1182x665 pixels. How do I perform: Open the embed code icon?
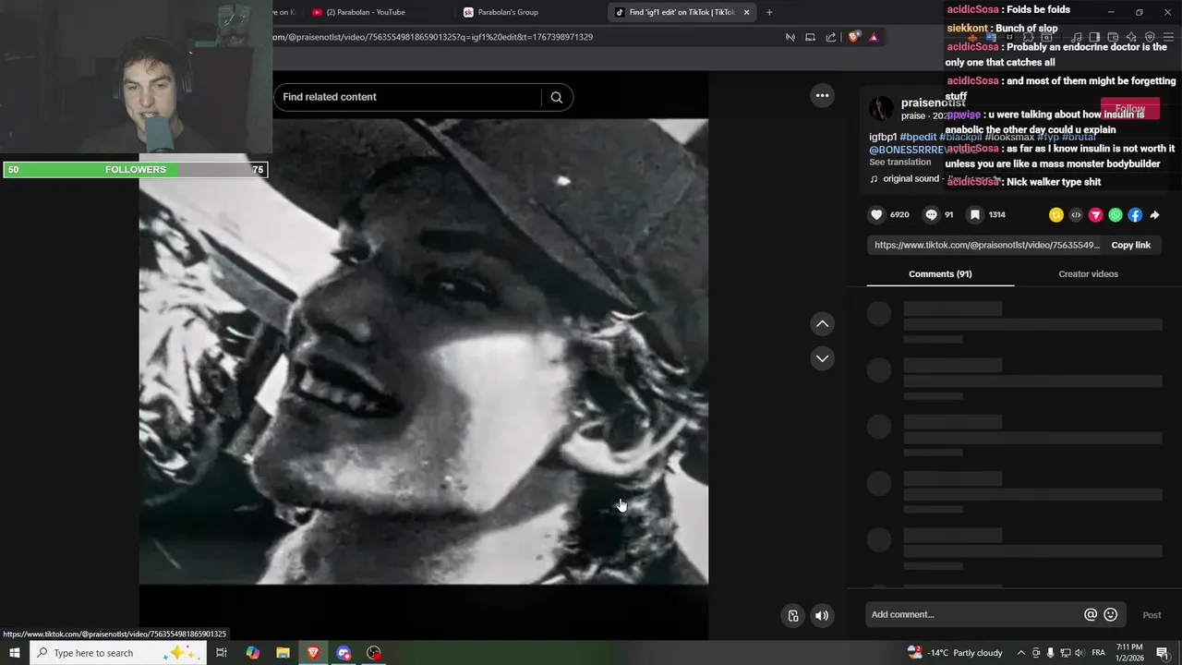pos(1076,215)
